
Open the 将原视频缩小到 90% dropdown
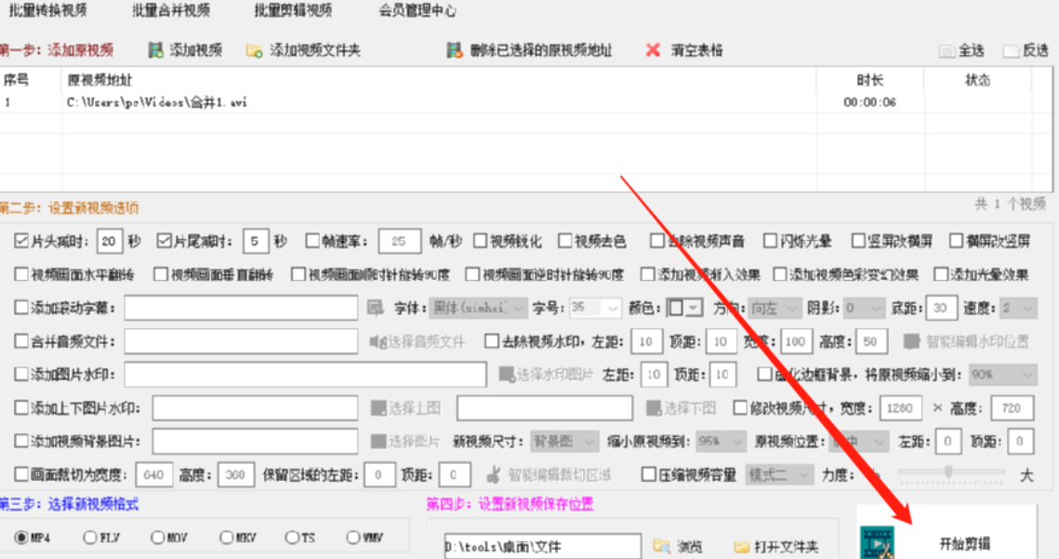(1003, 375)
